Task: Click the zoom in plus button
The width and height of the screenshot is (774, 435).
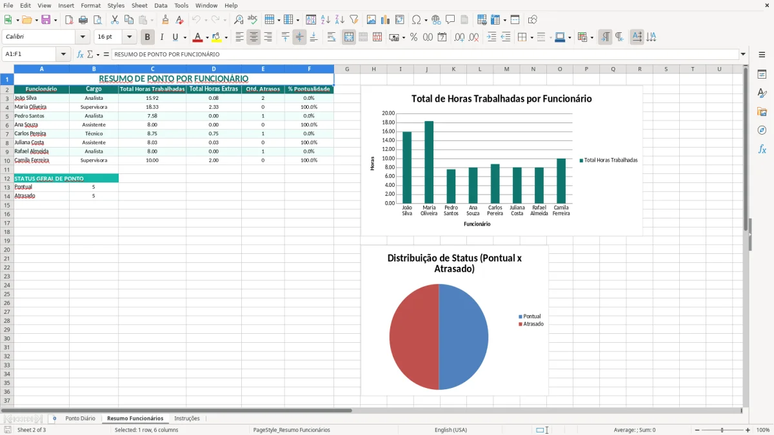Action: pyautogui.click(x=748, y=430)
